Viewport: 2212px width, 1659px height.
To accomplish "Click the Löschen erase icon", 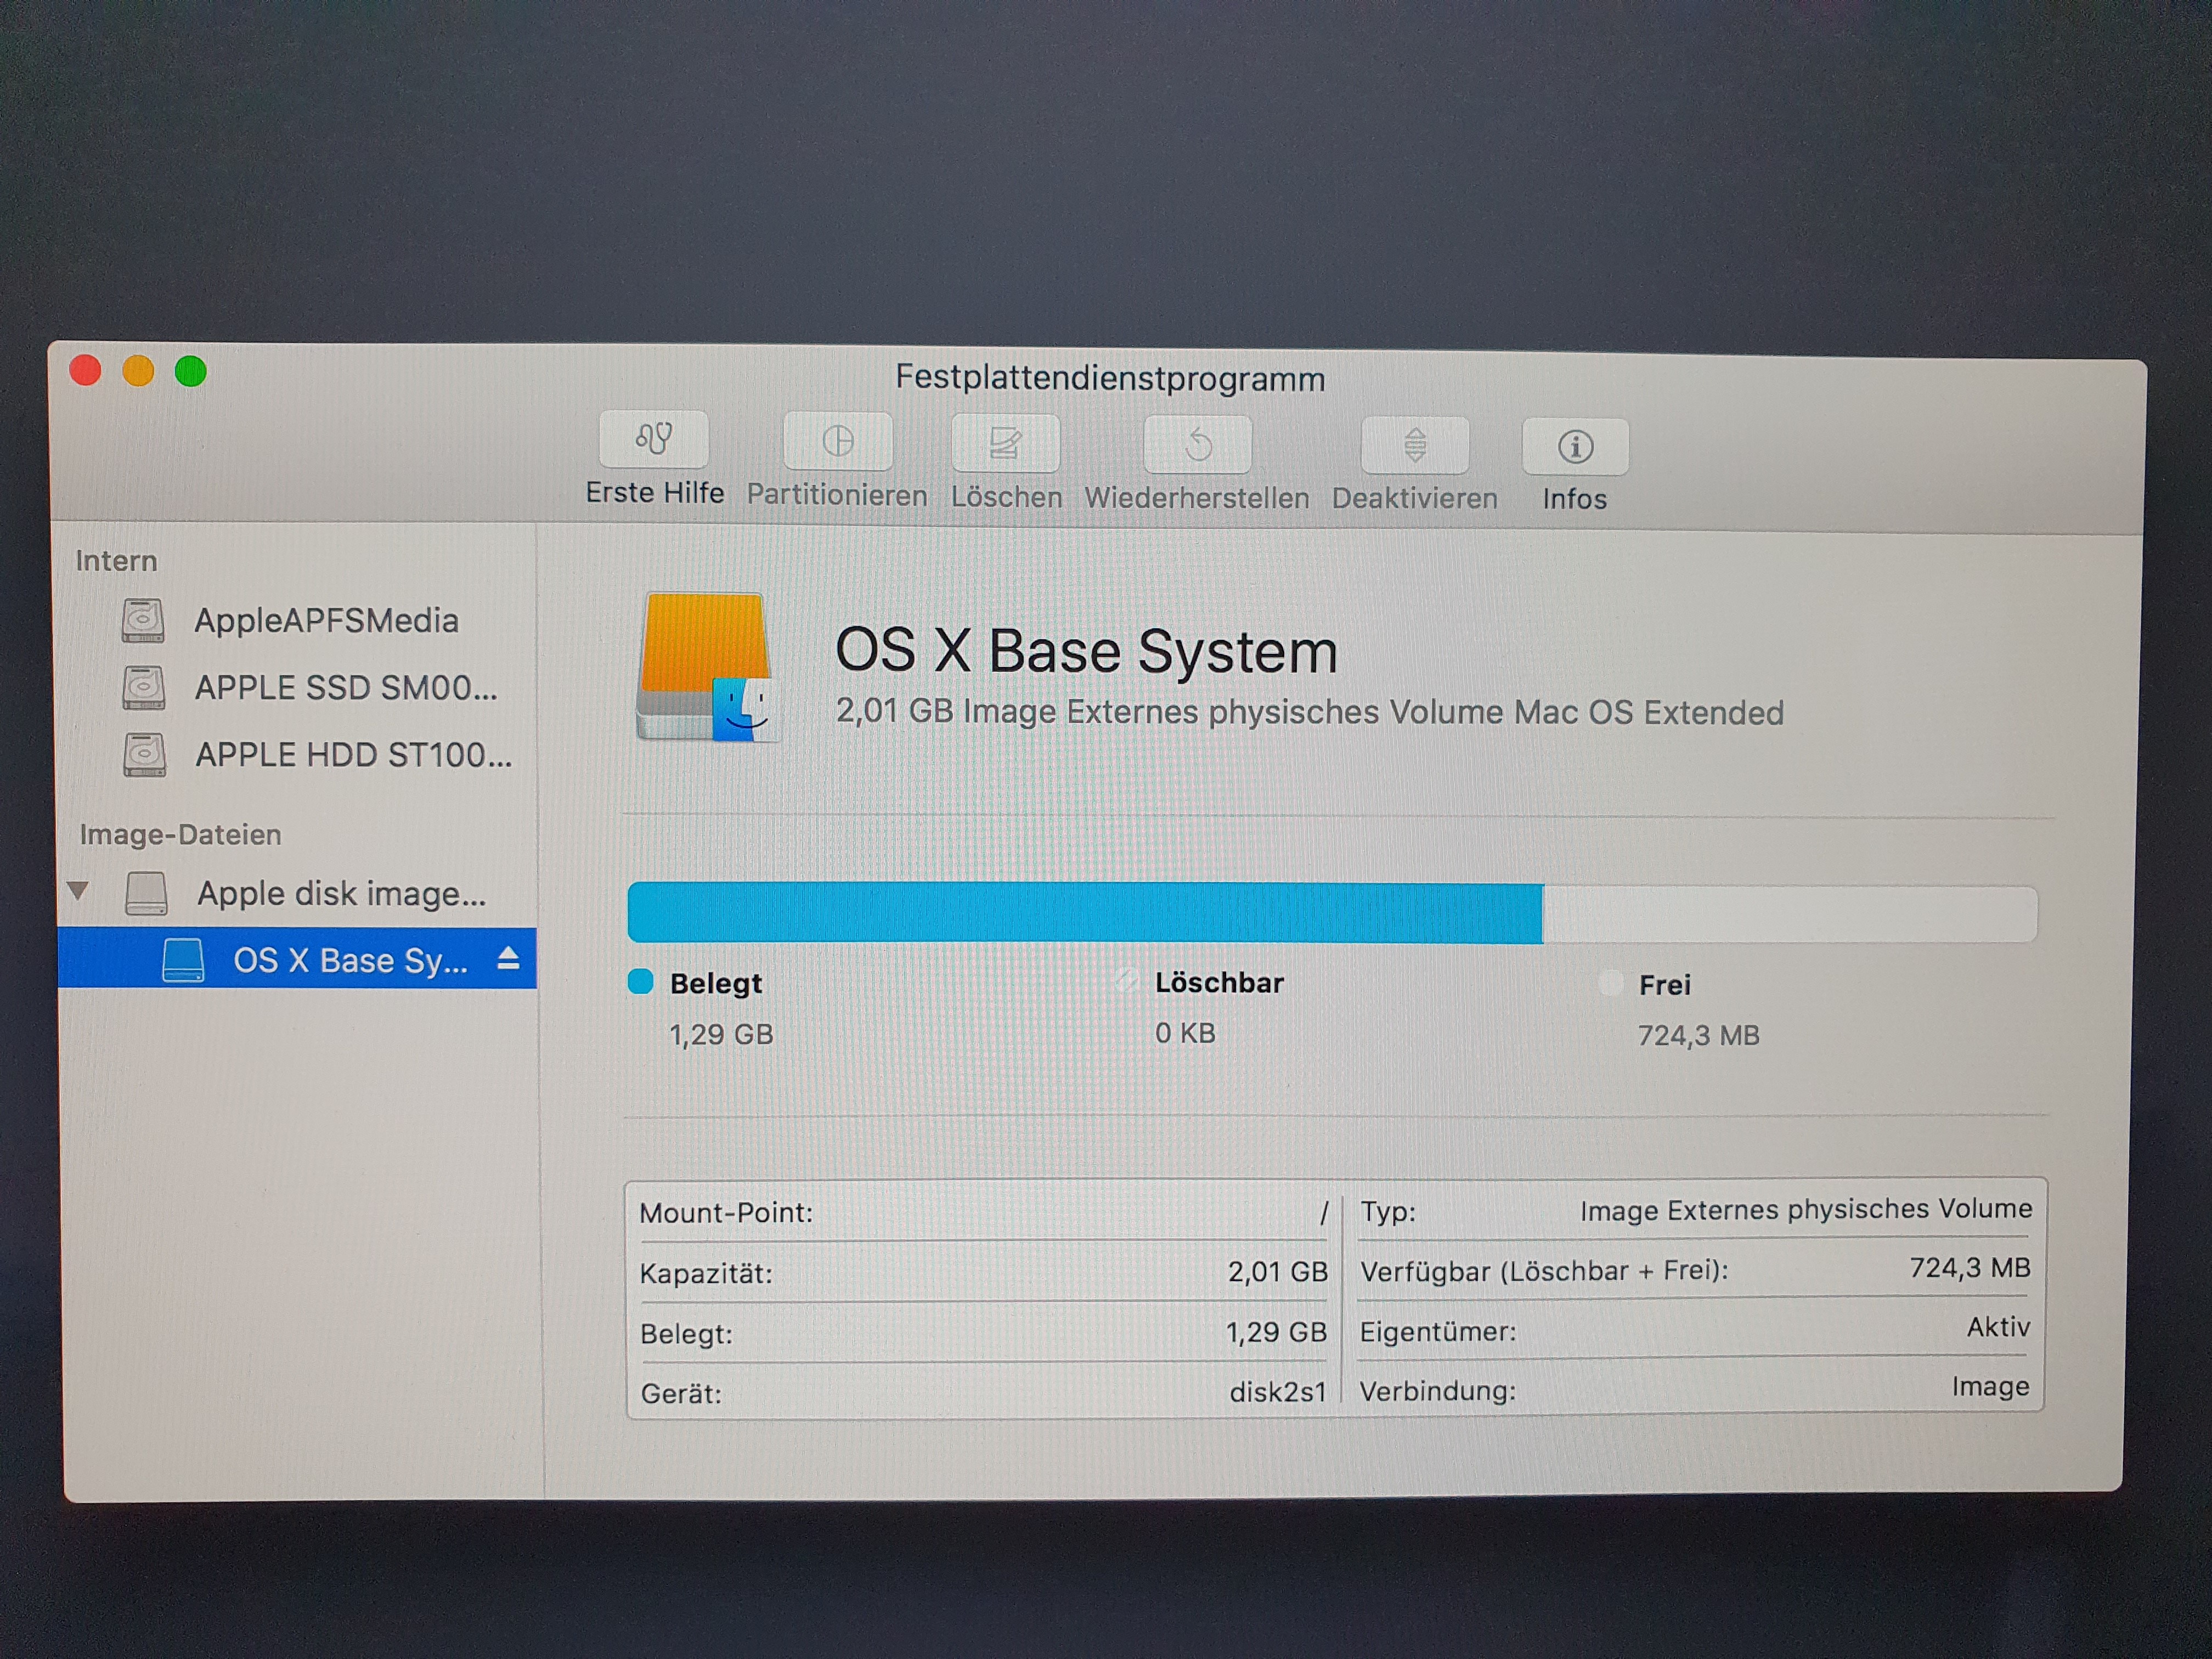I will pos(1005,443).
